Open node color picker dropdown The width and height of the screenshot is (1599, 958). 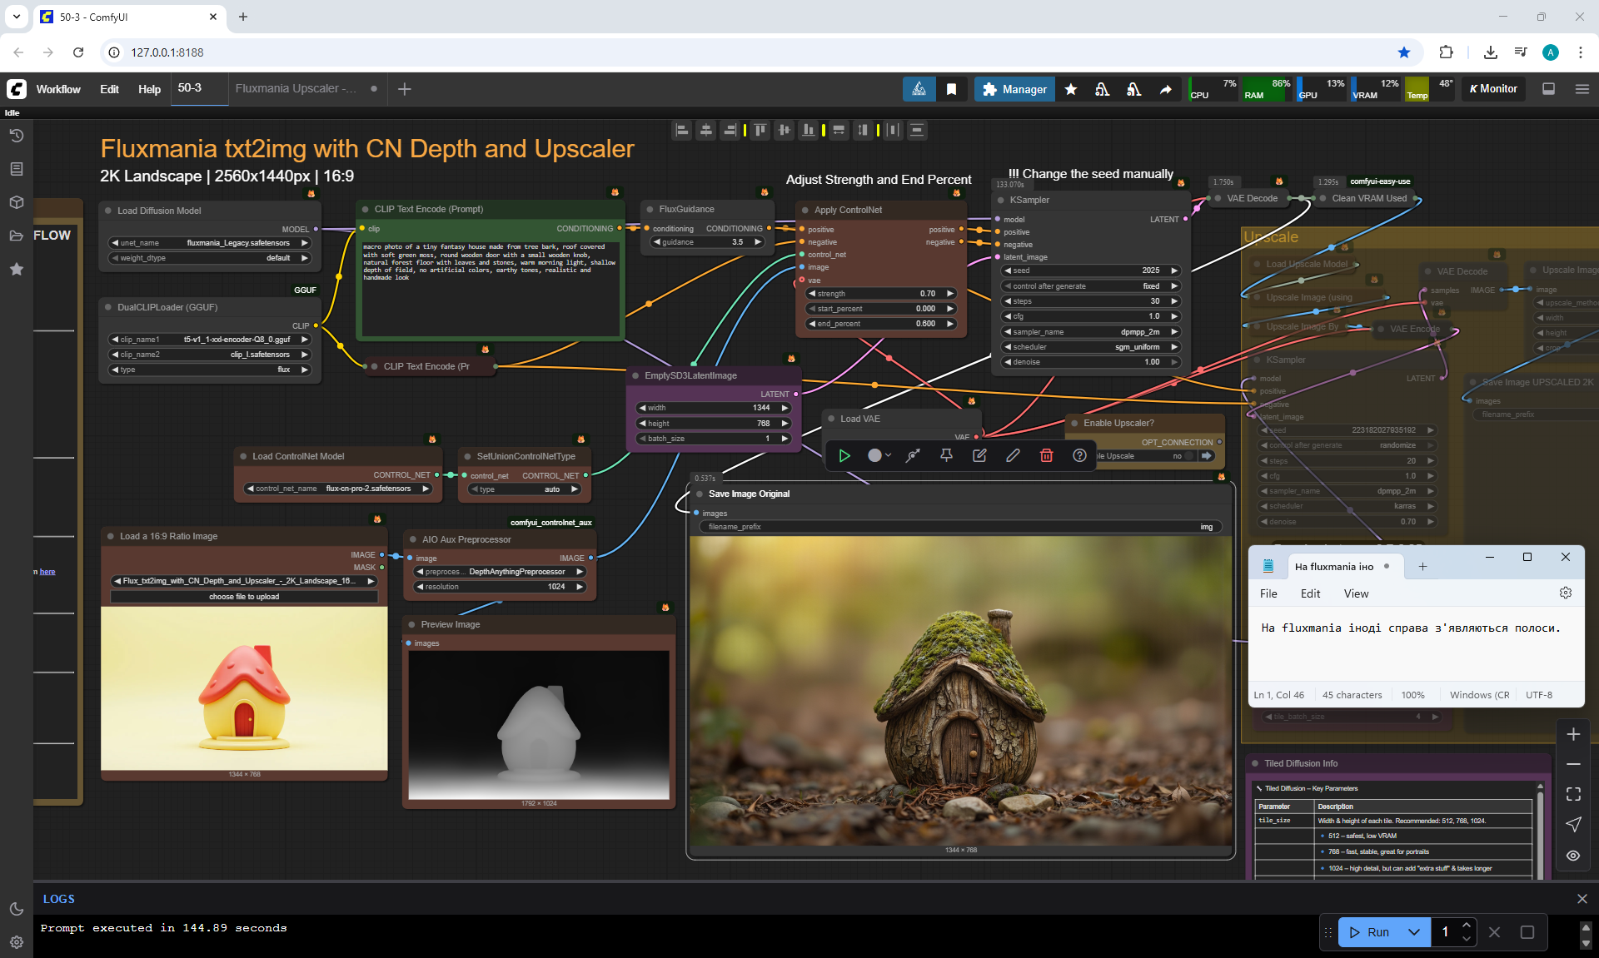coord(879,455)
